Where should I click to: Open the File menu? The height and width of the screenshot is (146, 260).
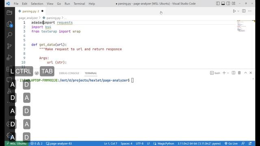coord(16,4)
